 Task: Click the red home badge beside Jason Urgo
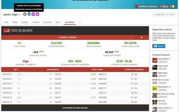click(x=25, y=14)
